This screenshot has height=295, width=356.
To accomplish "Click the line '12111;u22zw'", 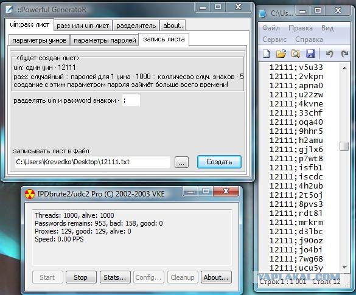I will (x=296, y=95).
